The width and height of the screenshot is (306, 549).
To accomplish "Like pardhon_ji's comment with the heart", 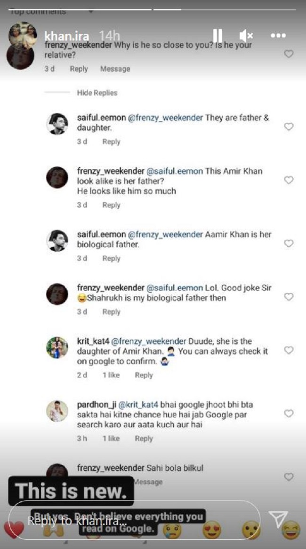I will tap(289, 414).
